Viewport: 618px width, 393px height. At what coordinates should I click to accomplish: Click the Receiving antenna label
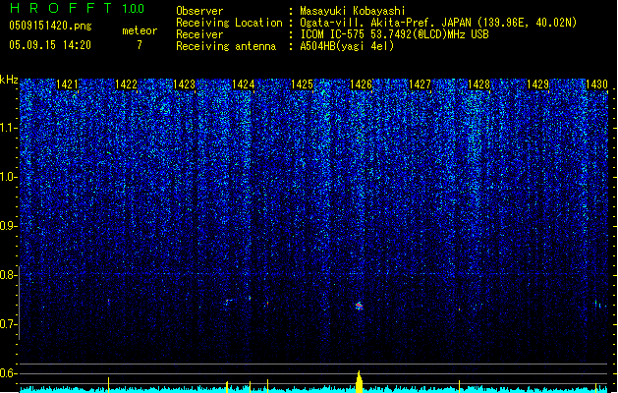click(x=226, y=46)
